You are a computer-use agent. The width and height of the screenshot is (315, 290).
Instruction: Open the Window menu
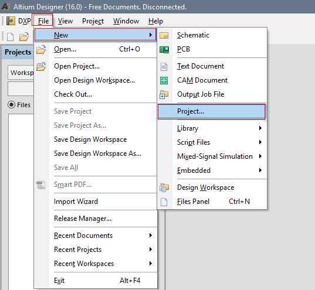pyautogui.click(x=126, y=21)
